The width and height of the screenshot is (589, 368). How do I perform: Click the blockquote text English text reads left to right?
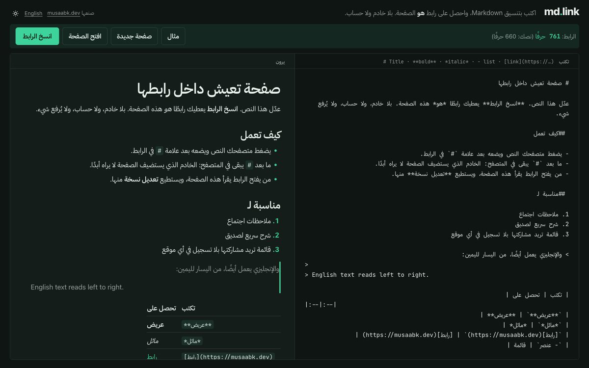coord(77,287)
